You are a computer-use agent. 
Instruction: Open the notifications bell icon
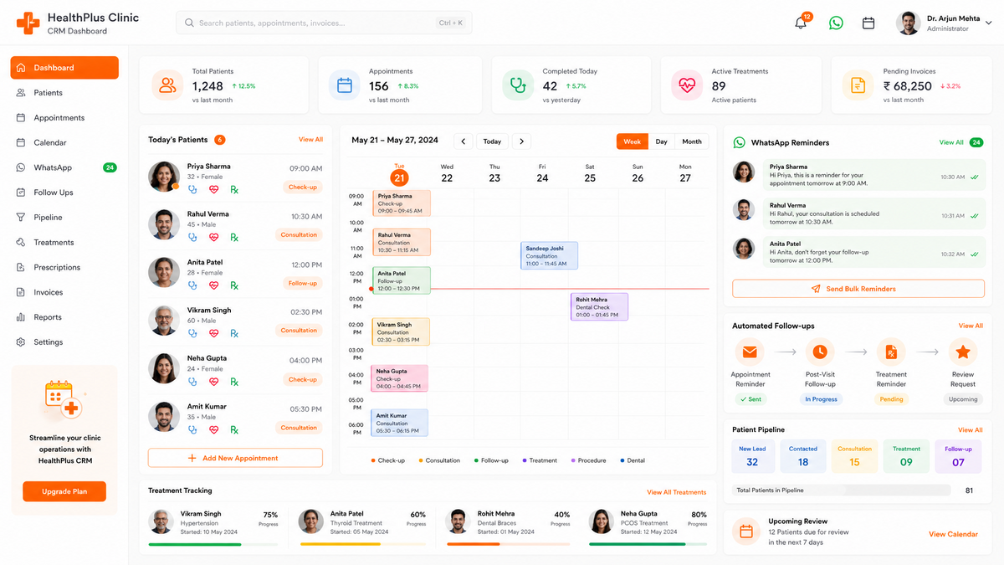pyautogui.click(x=801, y=23)
